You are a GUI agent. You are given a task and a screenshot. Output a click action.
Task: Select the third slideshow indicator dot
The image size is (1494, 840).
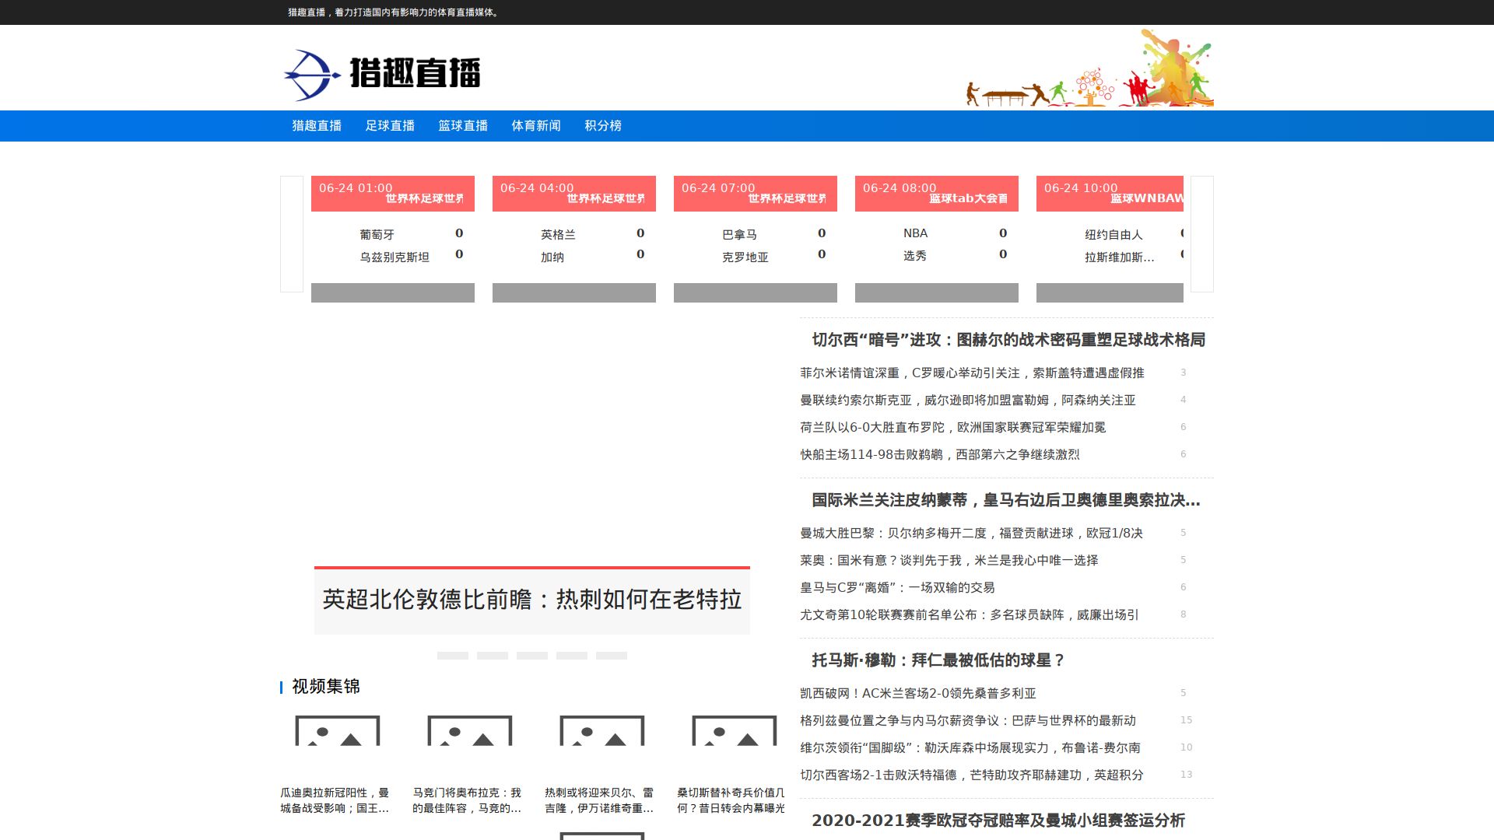click(x=532, y=656)
